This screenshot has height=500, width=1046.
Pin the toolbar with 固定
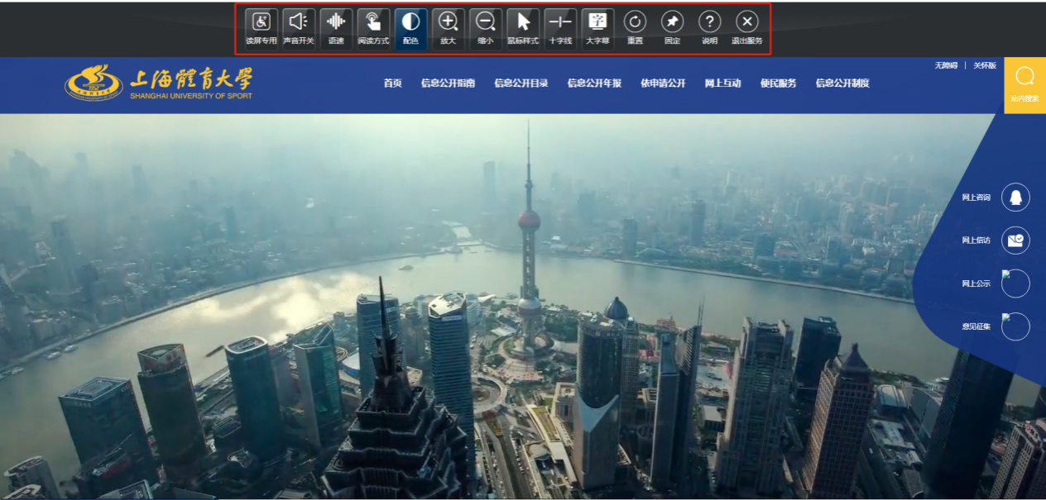(x=672, y=28)
